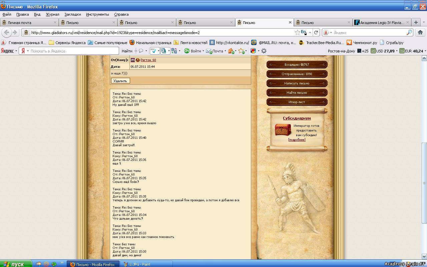Expand the Почта dropdown arrow
Screen dimensions: 427x267
225,51
